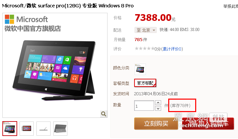Image resolution: width=238 pixels, height=139 pixels.
Task: Click the 加入购物车 add to cart button
Action: click(208, 124)
